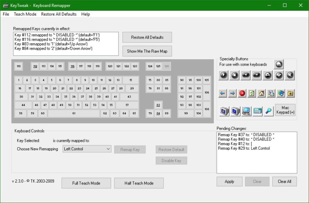Select the Stop media specialty button
The width and height of the screenshot is (309, 203).
coord(235,75)
